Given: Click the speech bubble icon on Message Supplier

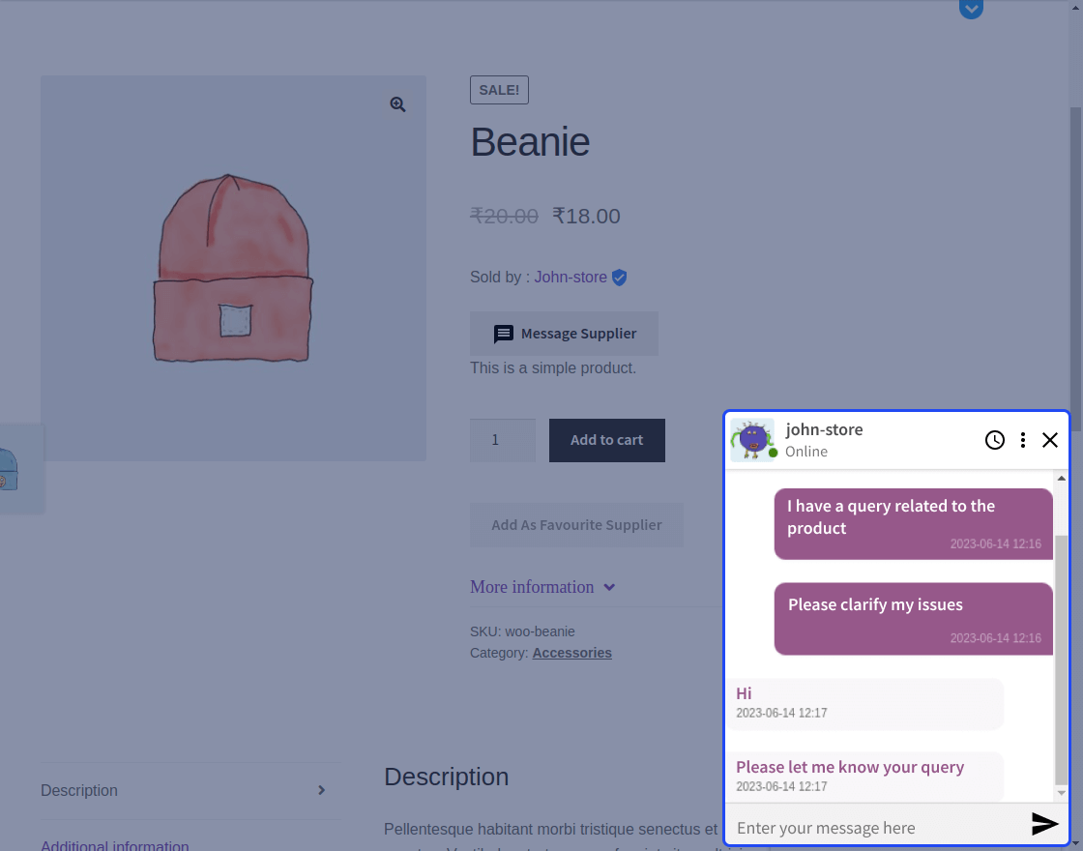Looking at the screenshot, I should pyautogui.click(x=504, y=334).
